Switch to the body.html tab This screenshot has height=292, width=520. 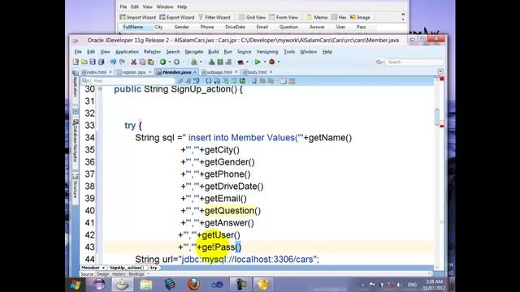coord(257,72)
